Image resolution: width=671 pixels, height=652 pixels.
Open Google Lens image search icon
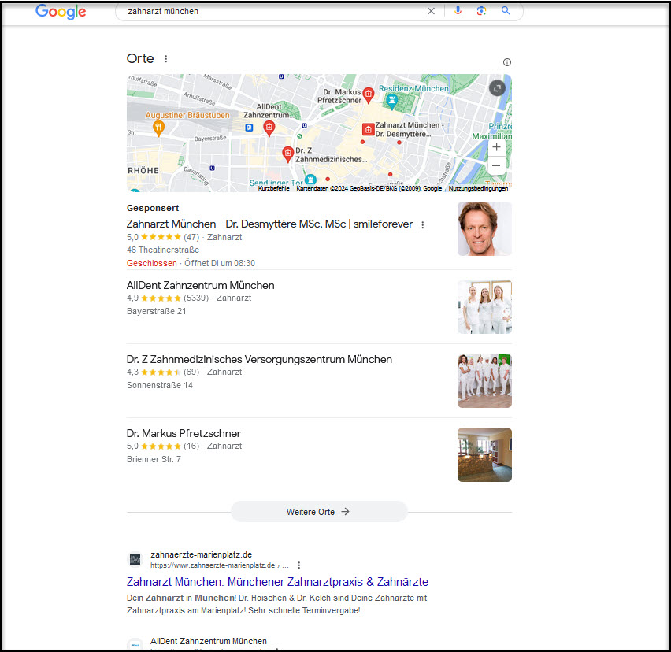pyautogui.click(x=481, y=11)
